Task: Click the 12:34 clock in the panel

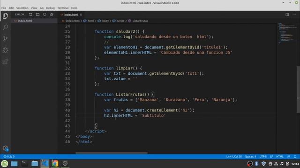Action: [295, 164]
